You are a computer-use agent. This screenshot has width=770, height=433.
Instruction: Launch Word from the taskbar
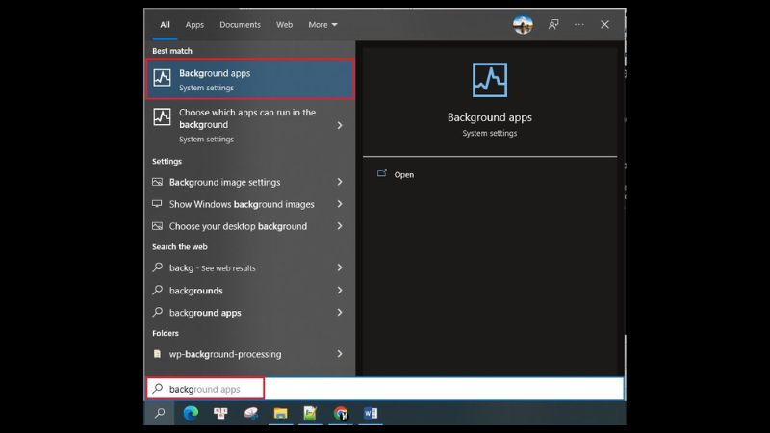point(371,413)
